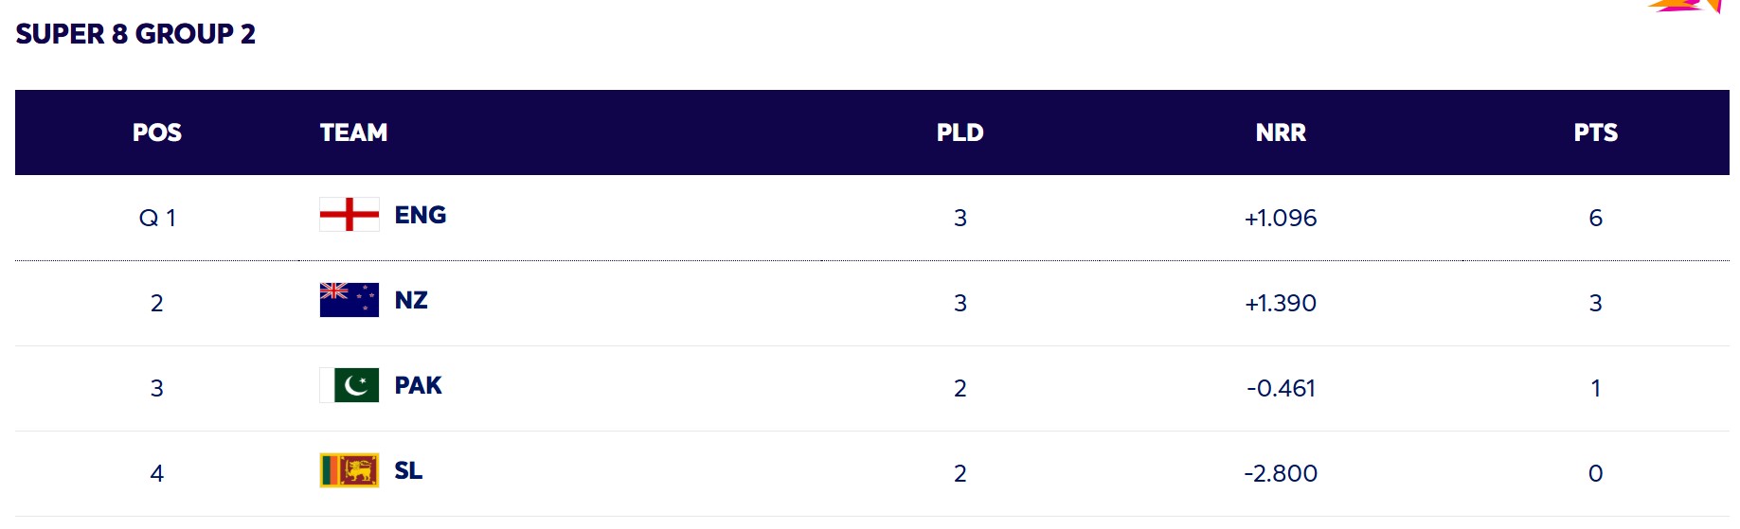Click England's 6 points value
Screen dimensions: 1740x529
[1595, 218]
